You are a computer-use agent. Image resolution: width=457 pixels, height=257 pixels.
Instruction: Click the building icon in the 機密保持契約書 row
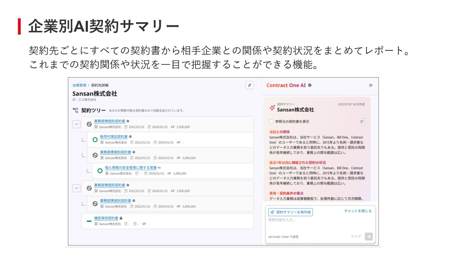click(x=96, y=224)
